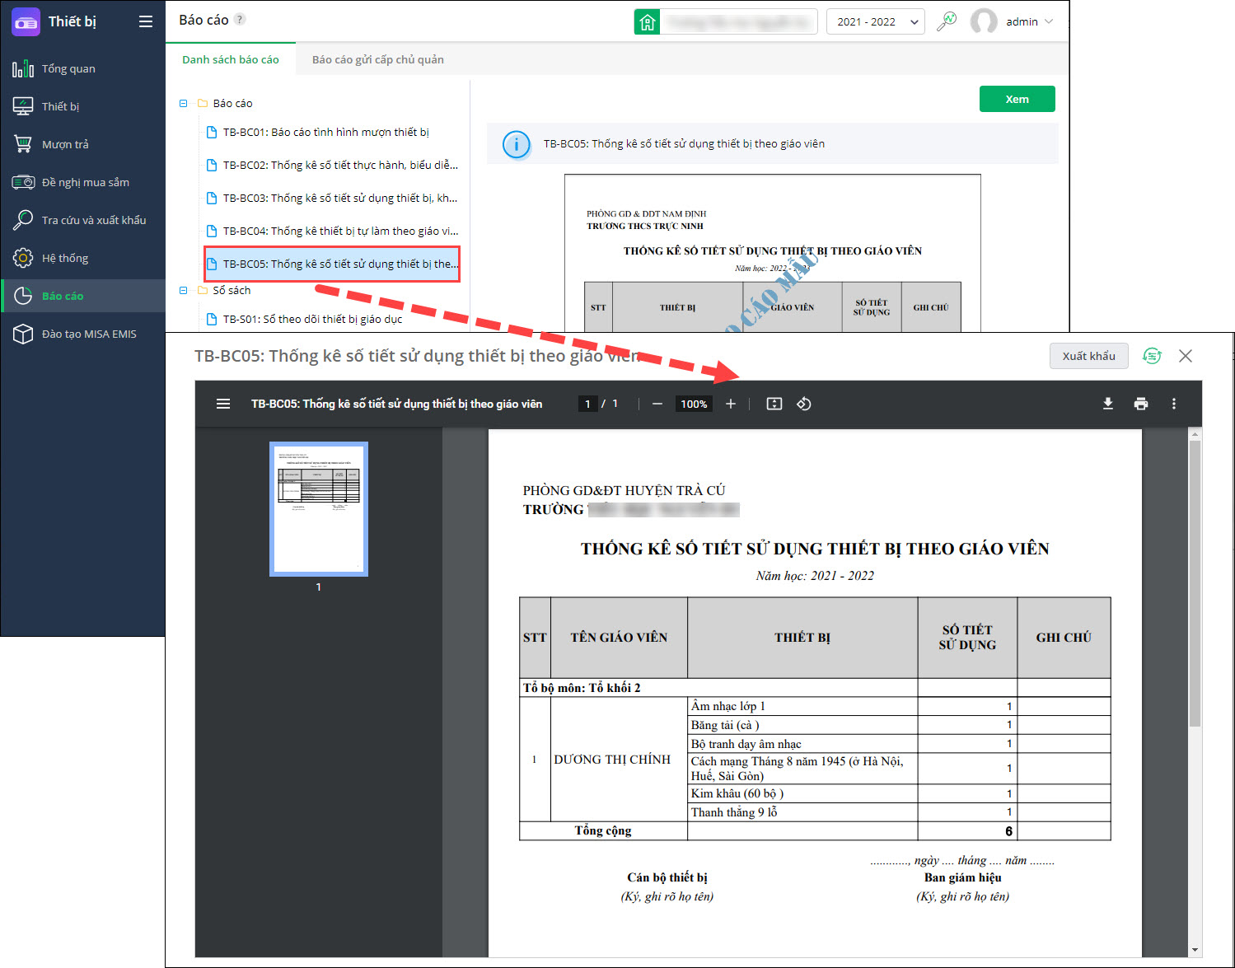The height and width of the screenshot is (968, 1235).
Task: Switch to Báo cáo gửi cấp chủ quản tab
Action: click(378, 59)
